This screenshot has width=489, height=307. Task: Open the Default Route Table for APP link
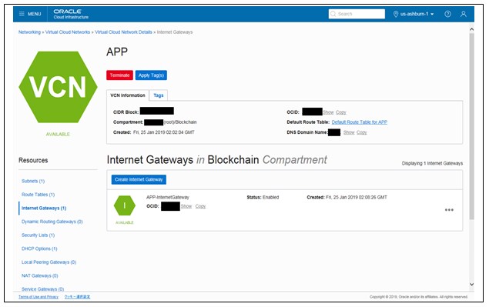pyautogui.click(x=360, y=122)
